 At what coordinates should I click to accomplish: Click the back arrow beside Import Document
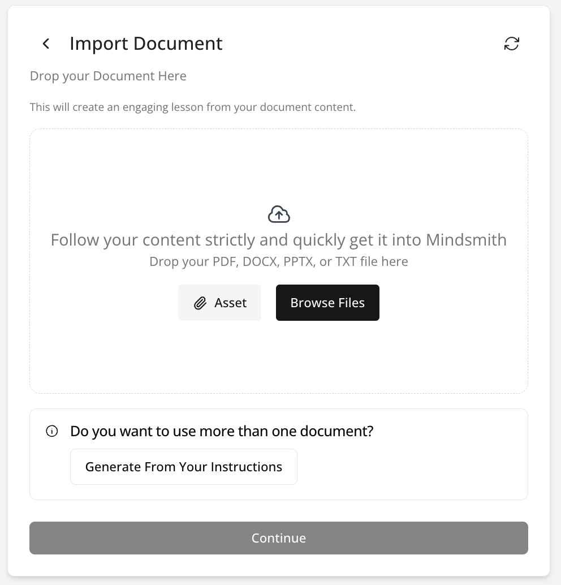(x=46, y=44)
